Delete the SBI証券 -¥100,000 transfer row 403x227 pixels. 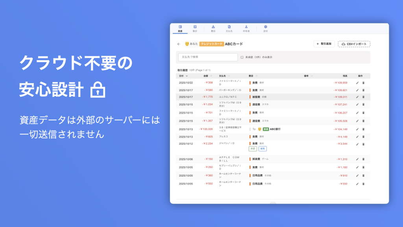(x=363, y=129)
